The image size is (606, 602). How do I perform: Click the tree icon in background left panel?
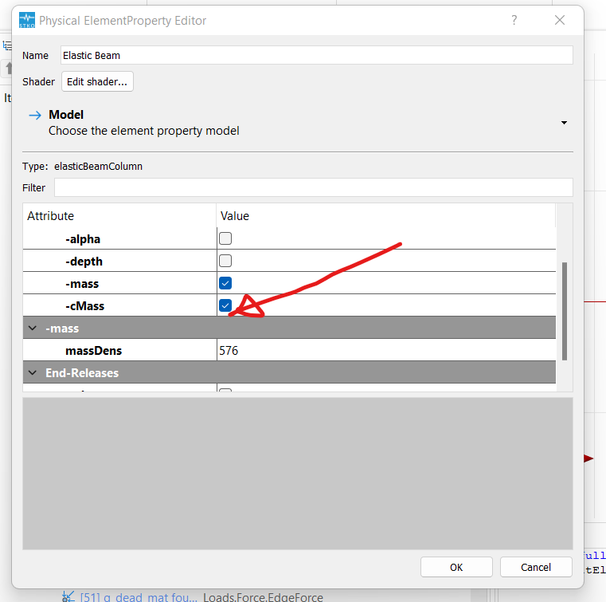pyautogui.click(x=7, y=45)
